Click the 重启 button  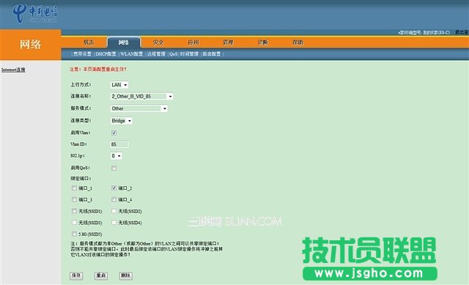click(x=101, y=275)
